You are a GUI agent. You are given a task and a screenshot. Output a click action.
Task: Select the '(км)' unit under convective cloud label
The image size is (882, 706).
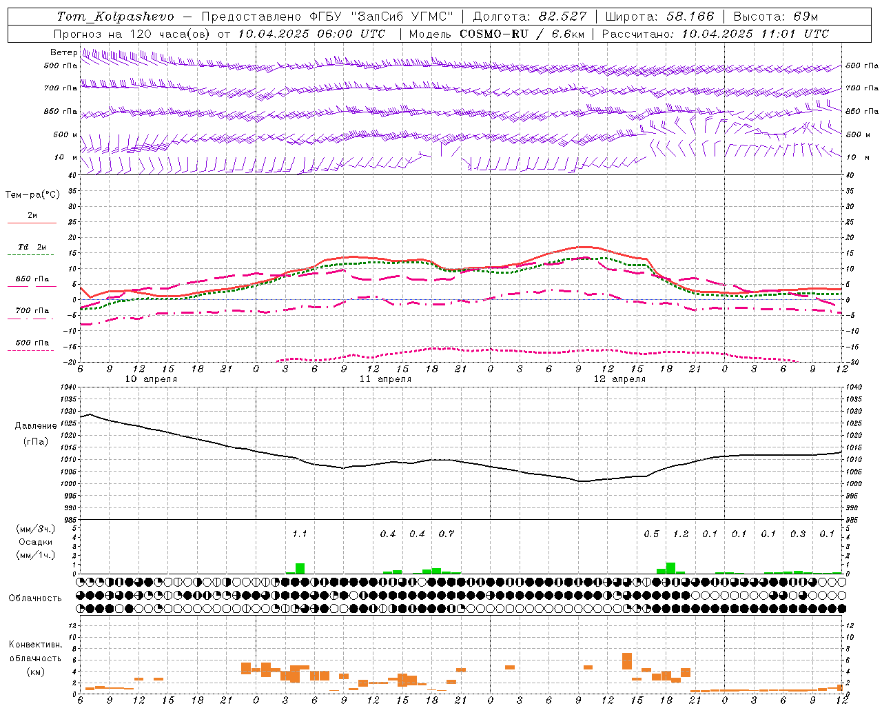[36, 672]
